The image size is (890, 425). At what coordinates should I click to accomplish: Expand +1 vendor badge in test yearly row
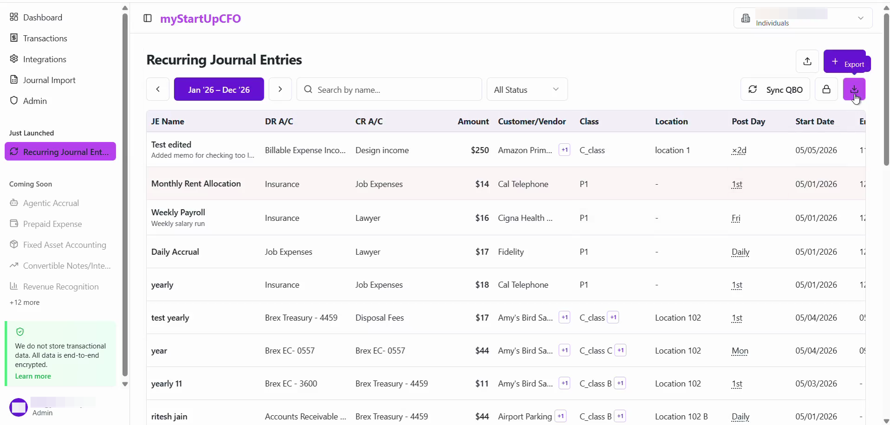[x=564, y=317]
